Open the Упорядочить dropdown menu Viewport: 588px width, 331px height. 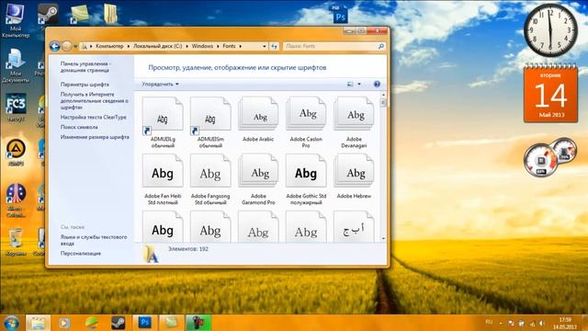tap(160, 84)
